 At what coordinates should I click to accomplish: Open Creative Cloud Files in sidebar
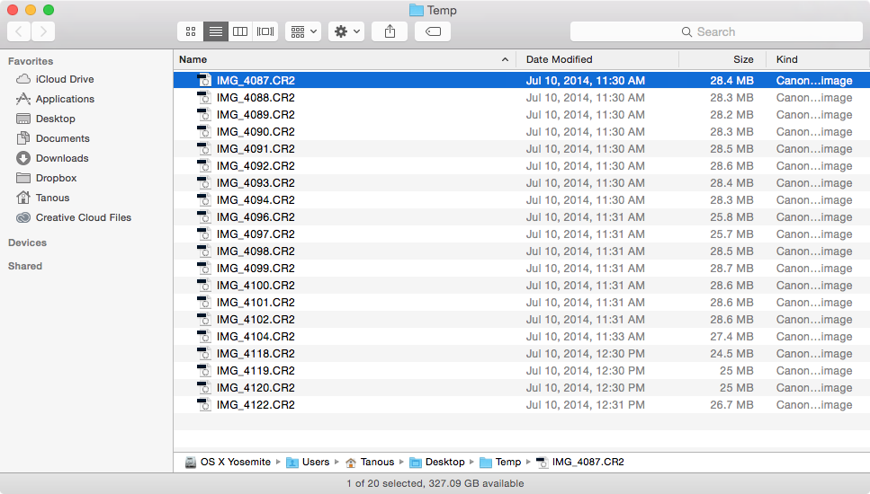click(x=74, y=217)
